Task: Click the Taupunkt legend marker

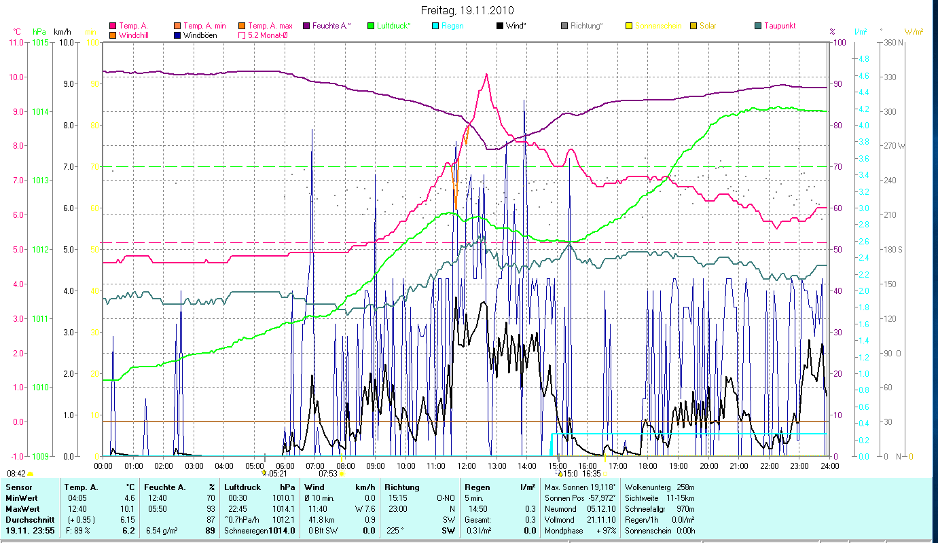Action: (x=758, y=26)
